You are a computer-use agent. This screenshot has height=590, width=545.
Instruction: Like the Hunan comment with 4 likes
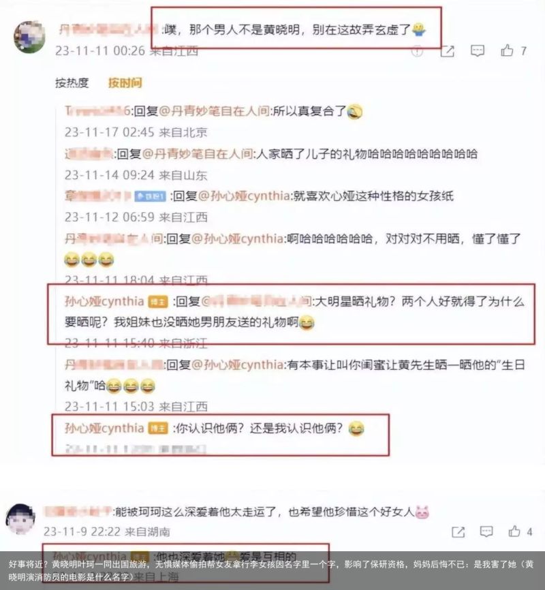click(514, 531)
